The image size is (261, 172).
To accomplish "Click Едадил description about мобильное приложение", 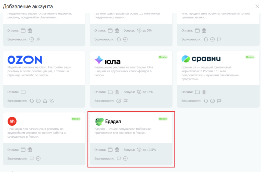I will pos(123,131).
